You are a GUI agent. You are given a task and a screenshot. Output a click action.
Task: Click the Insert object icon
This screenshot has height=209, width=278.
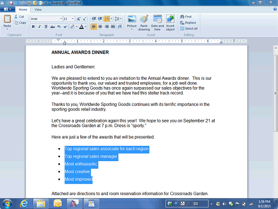coord(170,19)
